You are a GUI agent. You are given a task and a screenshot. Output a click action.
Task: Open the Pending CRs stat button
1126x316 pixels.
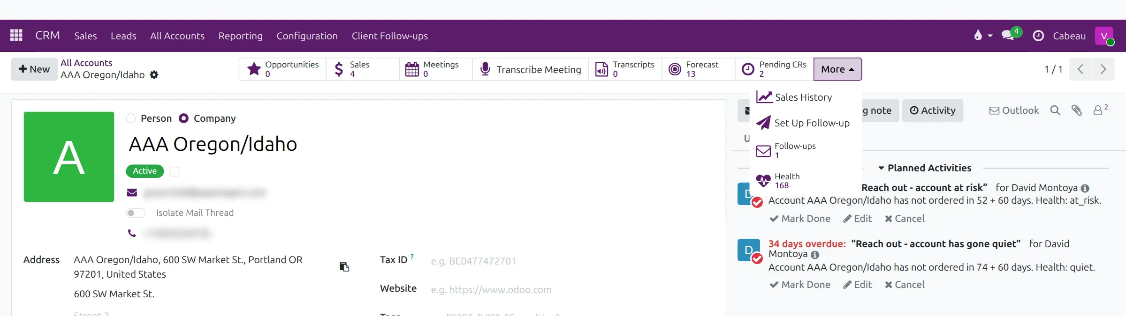(x=774, y=69)
